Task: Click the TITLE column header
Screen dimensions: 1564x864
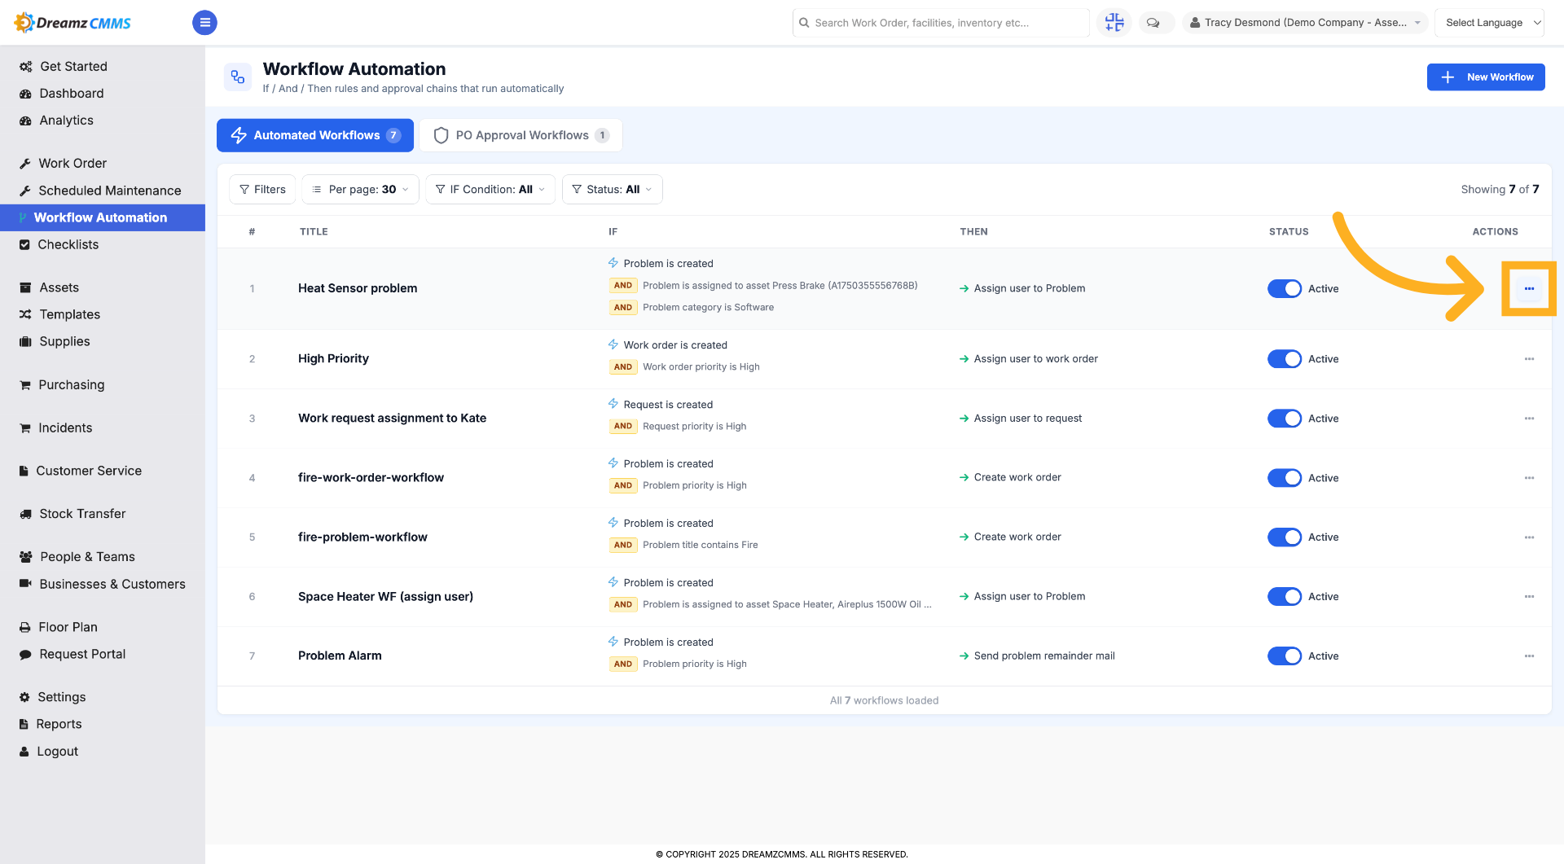Action: (314, 232)
